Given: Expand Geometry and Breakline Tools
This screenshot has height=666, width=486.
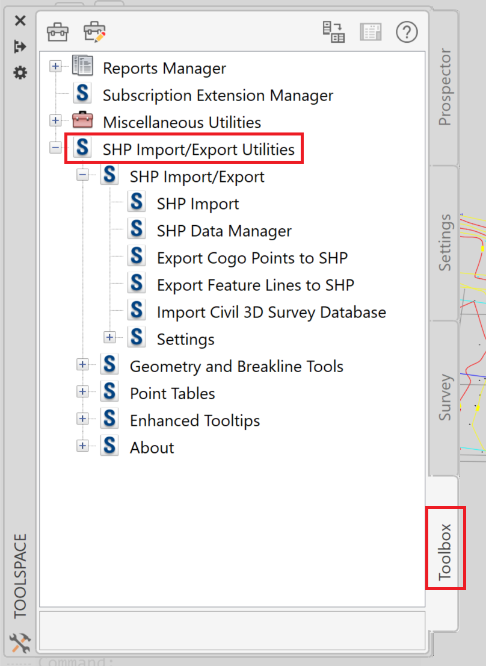Looking at the screenshot, I should pyautogui.click(x=82, y=364).
